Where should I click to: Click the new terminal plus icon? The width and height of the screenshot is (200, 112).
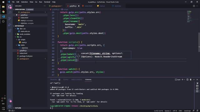[182, 80]
